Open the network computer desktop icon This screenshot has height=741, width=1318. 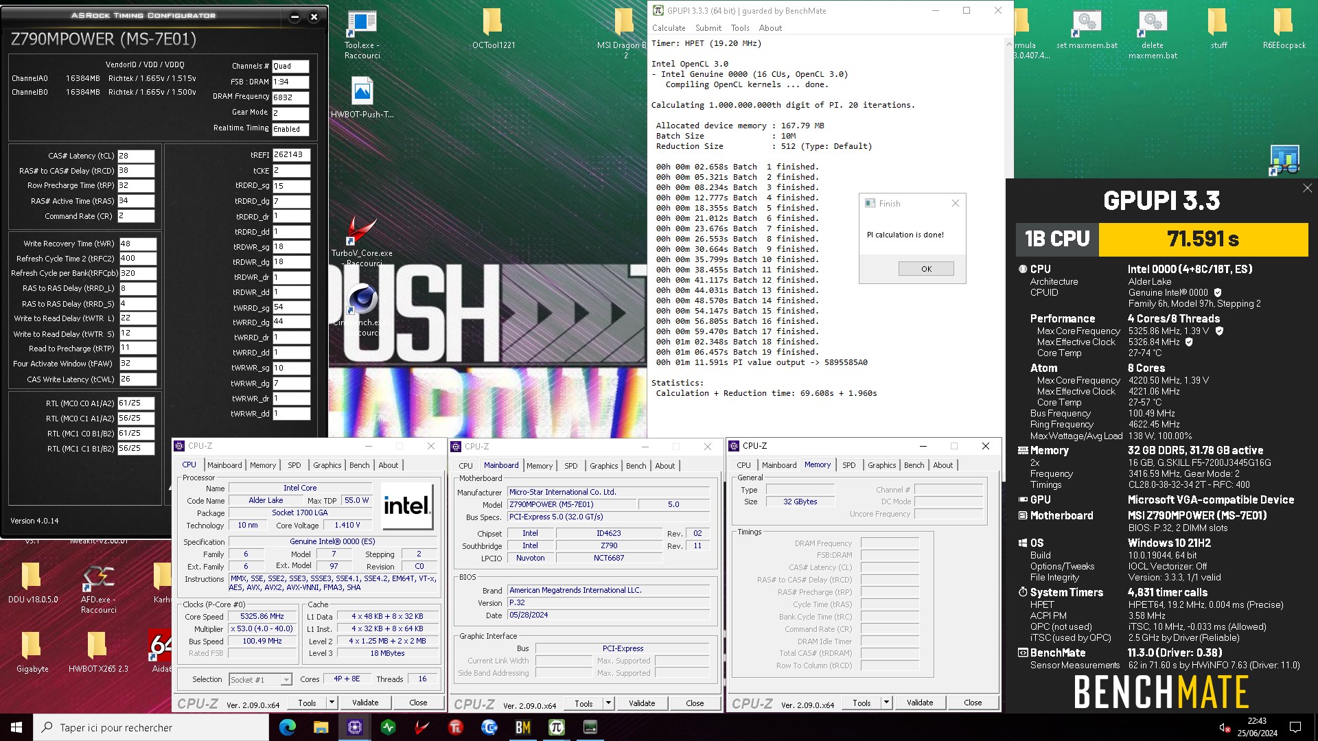tap(1284, 160)
